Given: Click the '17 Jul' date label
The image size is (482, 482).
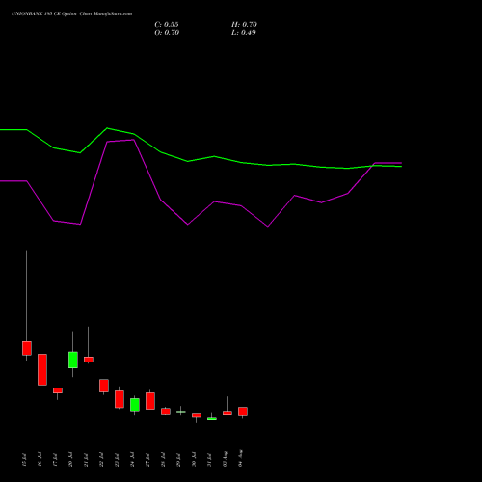Looking at the screenshot, I should tap(55, 460).
